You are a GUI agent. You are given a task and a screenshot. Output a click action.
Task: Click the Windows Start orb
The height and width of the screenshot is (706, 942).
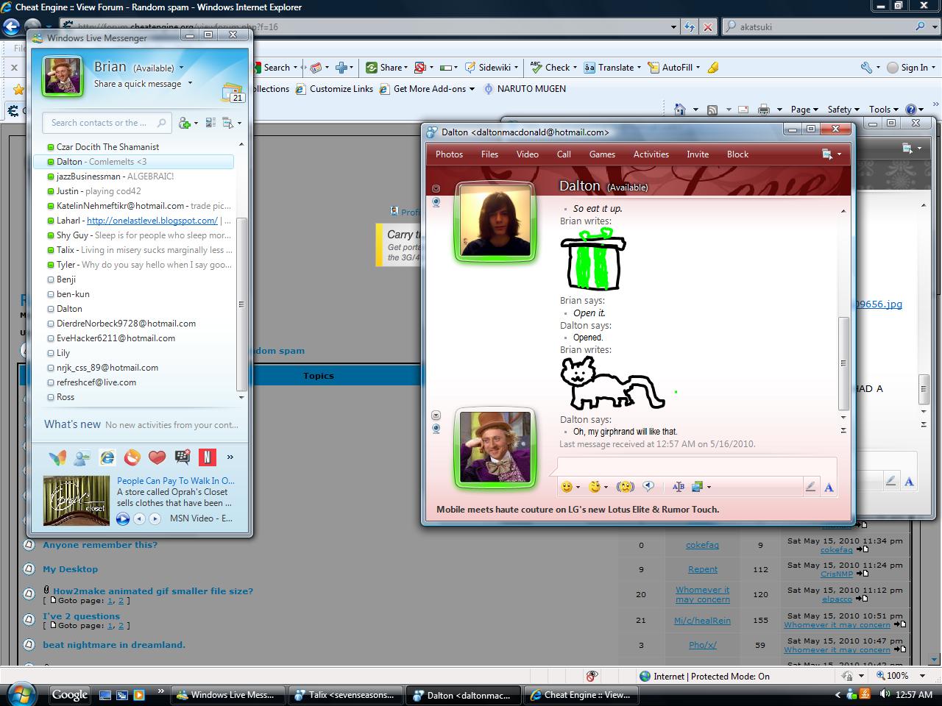21,693
